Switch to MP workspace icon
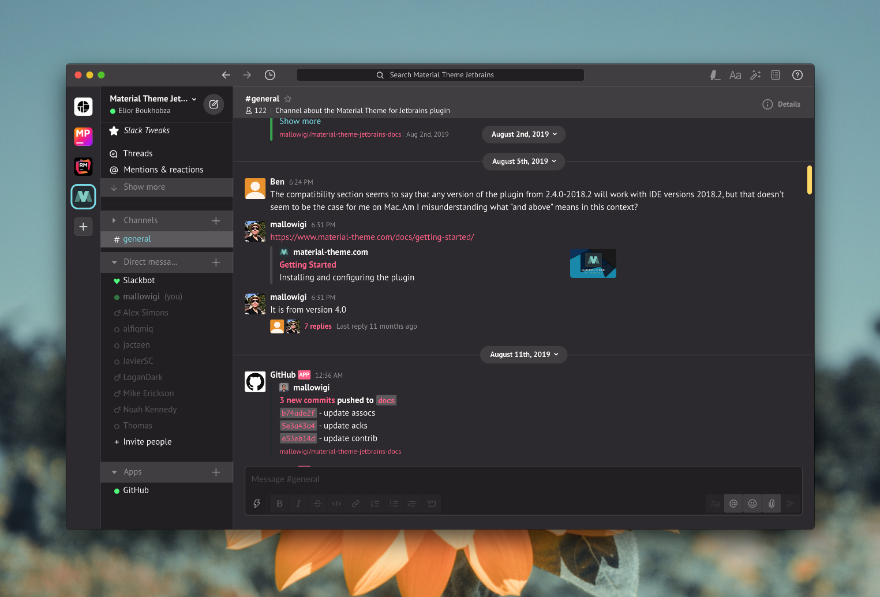The image size is (880, 597). [x=83, y=137]
